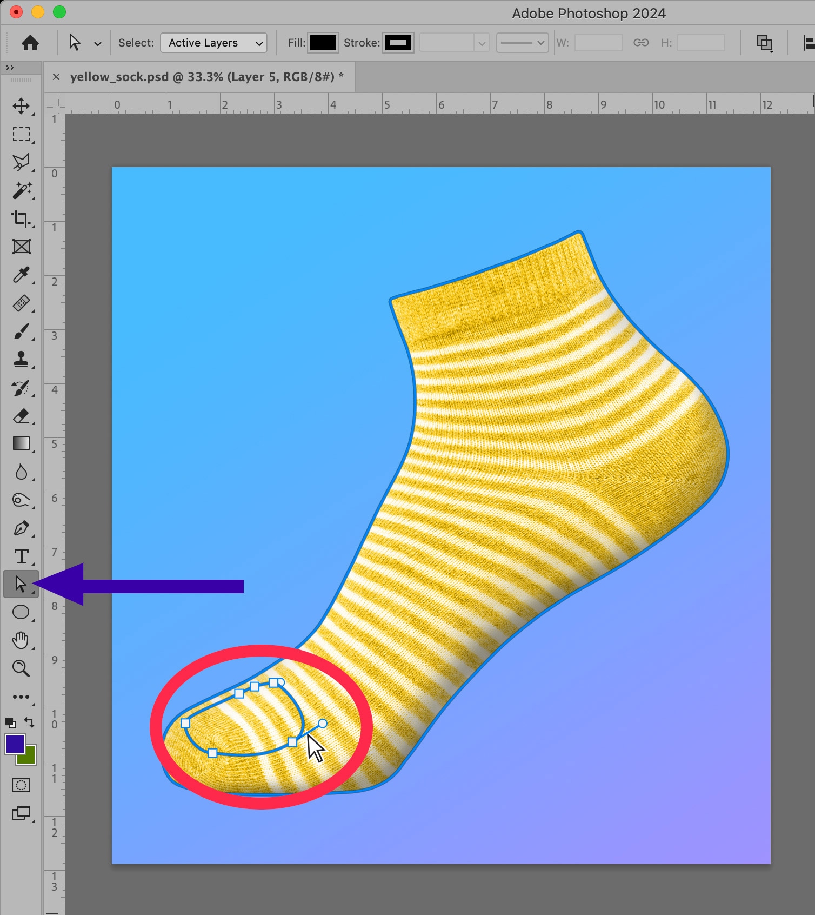Activate the Crop tool
Image resolution: width=815 pixels, height=915 pixels.
click(21, 218)
